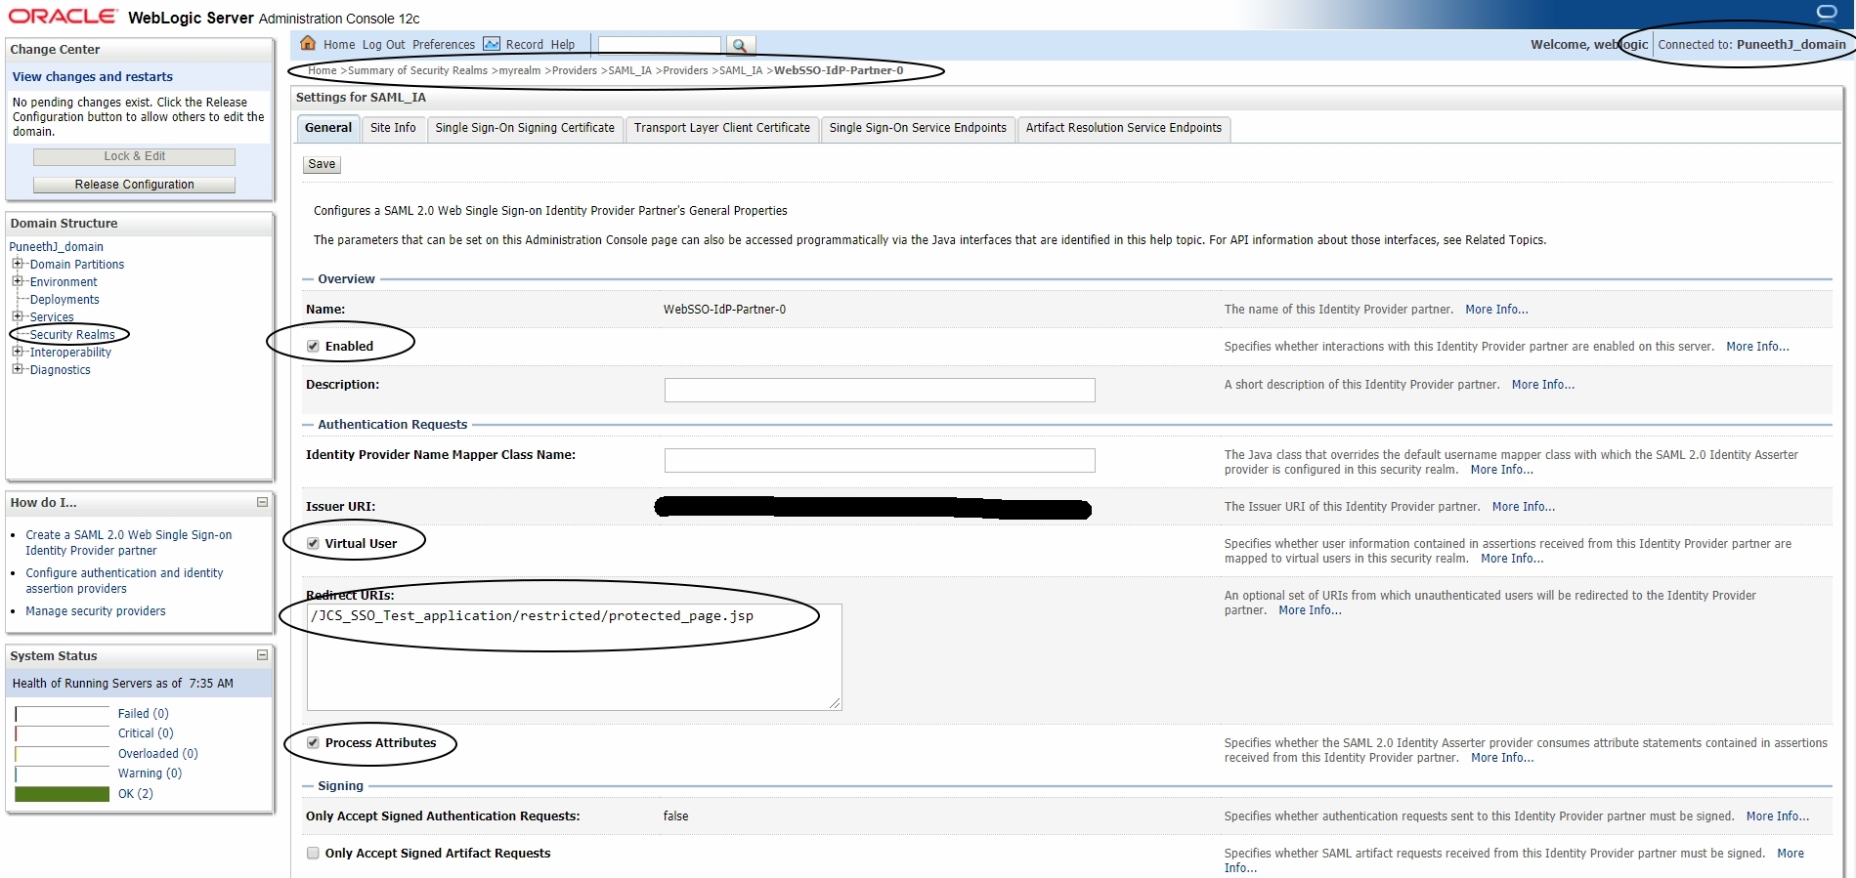The width and height of the screenshot is (1856, 878).
Task: Click Log Out in the toolbar
Action: tap(383, 45)
